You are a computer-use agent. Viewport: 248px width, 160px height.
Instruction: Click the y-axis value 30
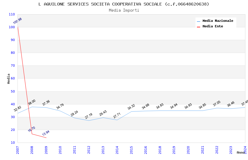click(x=13, y=117)
